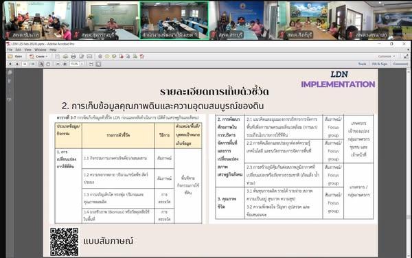This screenshot has width=412, height=258.
Task: Click lowest navigation pane sidebar icon
Action: coord(10,99)
